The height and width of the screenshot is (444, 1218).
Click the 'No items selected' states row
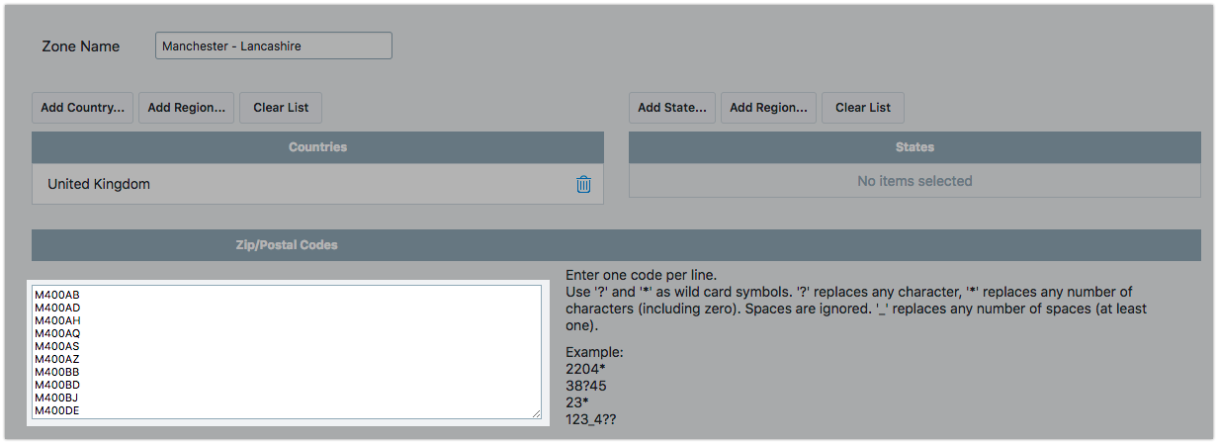tap(914, 181)
